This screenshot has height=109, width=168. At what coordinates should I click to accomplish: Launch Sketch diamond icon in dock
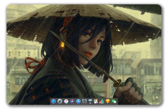[x=108, y=101]
